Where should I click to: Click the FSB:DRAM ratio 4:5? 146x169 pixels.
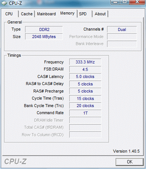click(x=85, y=69)
